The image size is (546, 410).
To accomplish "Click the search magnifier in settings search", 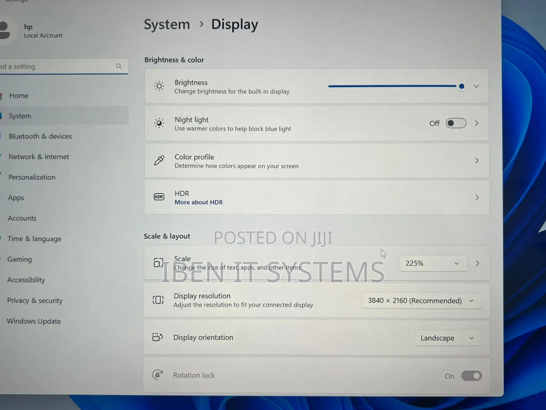I will pos(119,66).
